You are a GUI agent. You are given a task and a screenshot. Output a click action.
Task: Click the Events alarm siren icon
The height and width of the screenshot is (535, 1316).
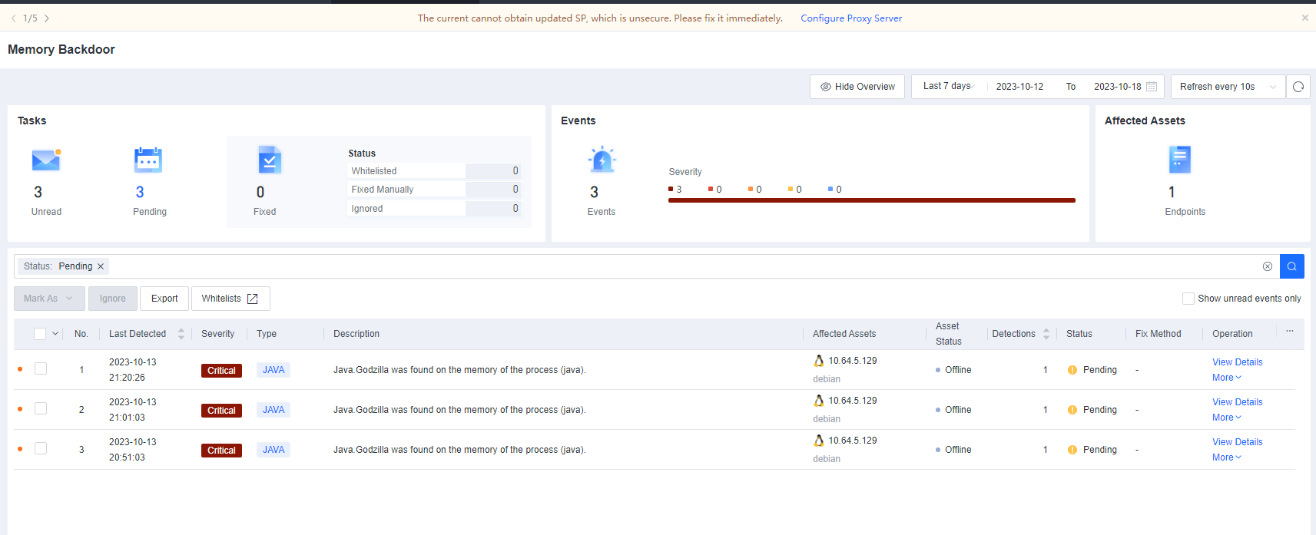602,160
